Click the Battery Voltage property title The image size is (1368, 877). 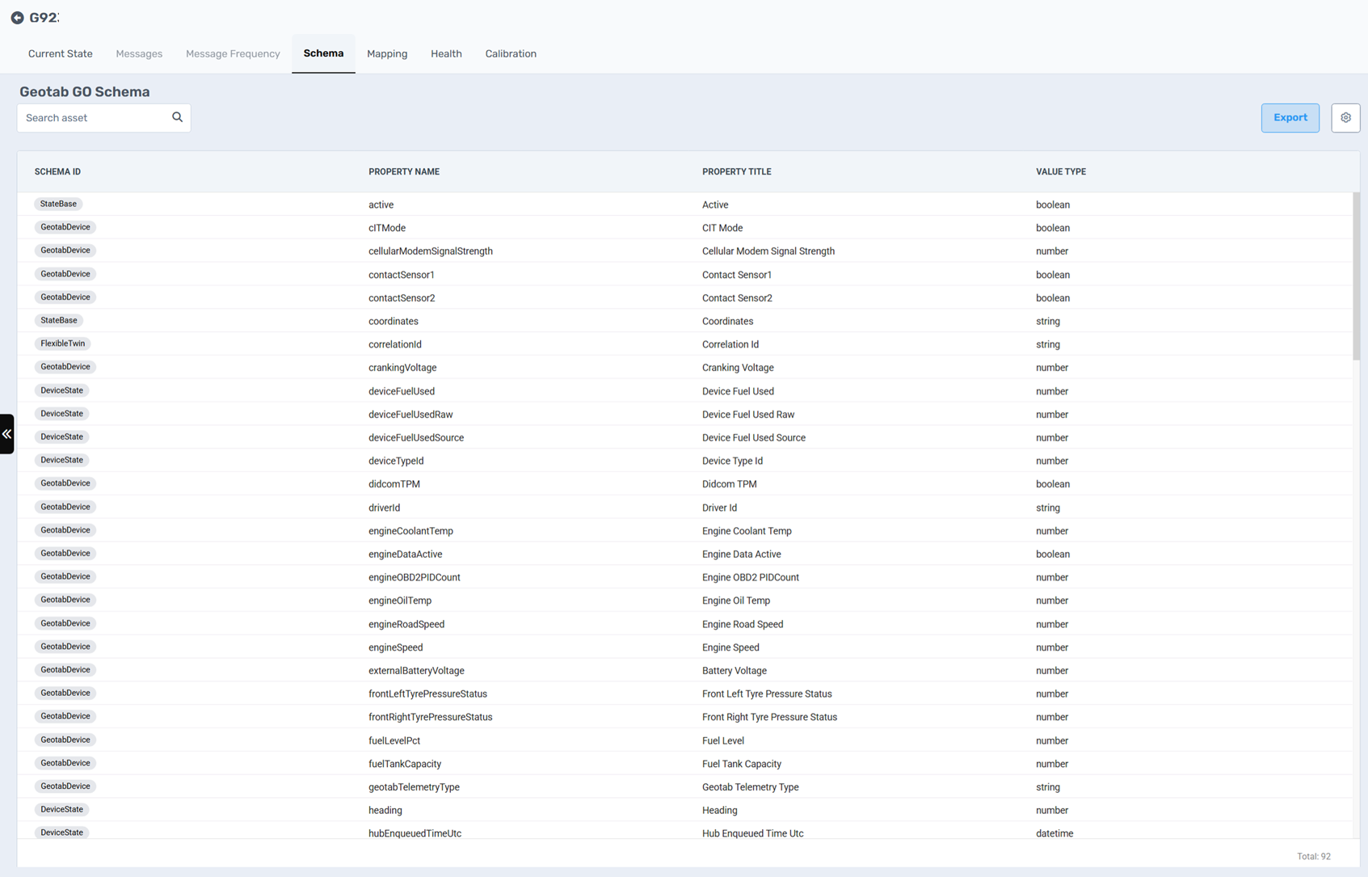point(735,671)
